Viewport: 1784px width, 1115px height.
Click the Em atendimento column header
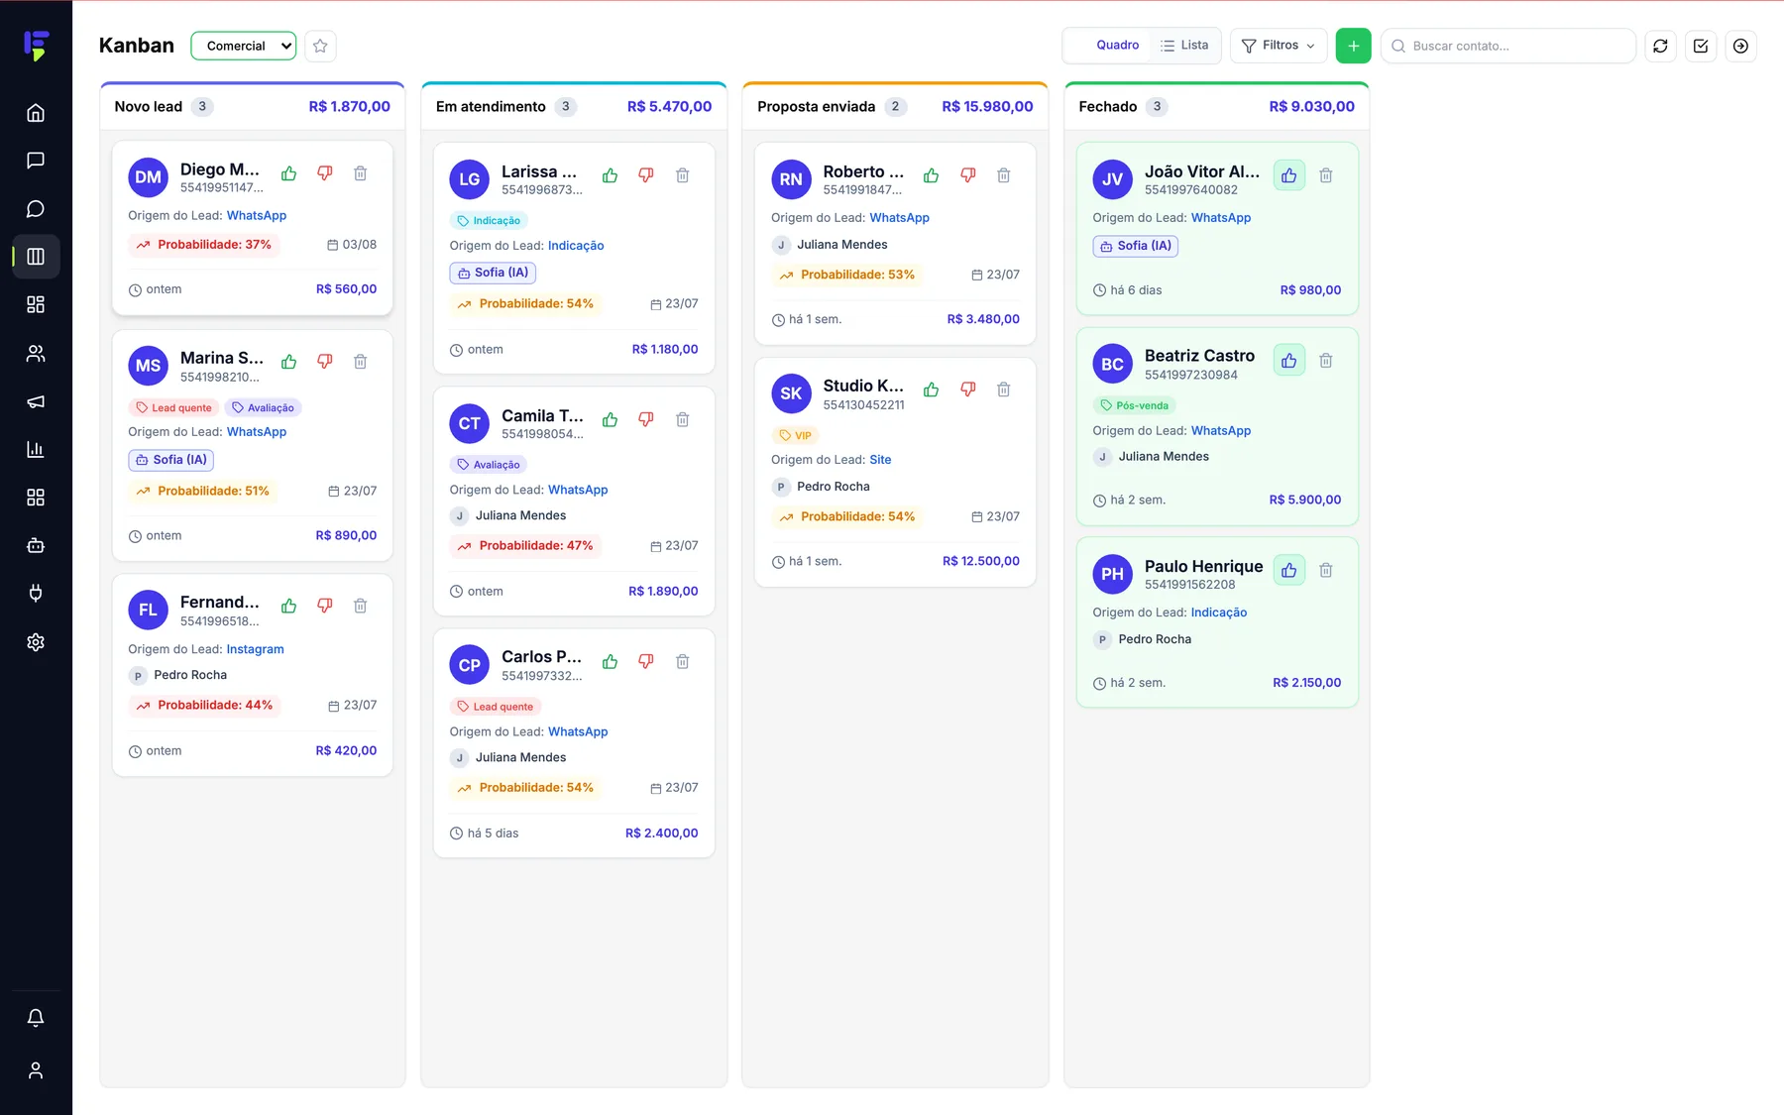point(574,107)
